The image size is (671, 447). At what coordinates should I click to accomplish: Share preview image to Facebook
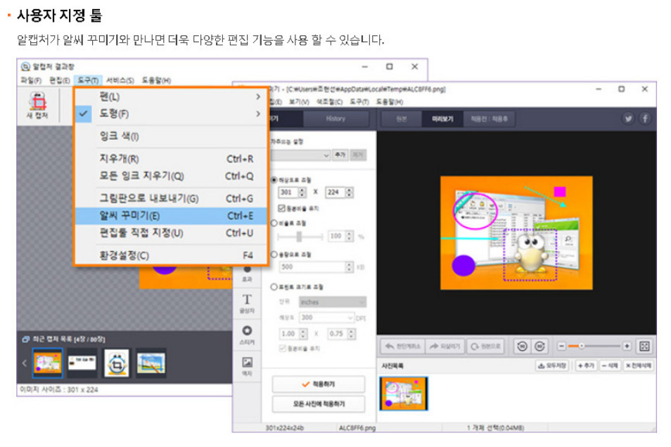(x=645, y=119)
